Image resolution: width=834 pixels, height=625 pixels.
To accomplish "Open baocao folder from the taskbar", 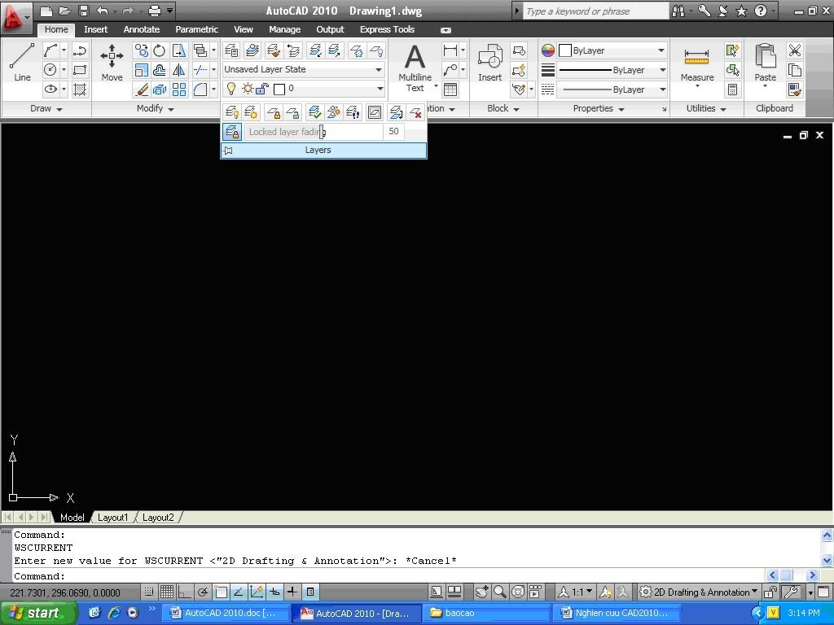I will (486, 613).
